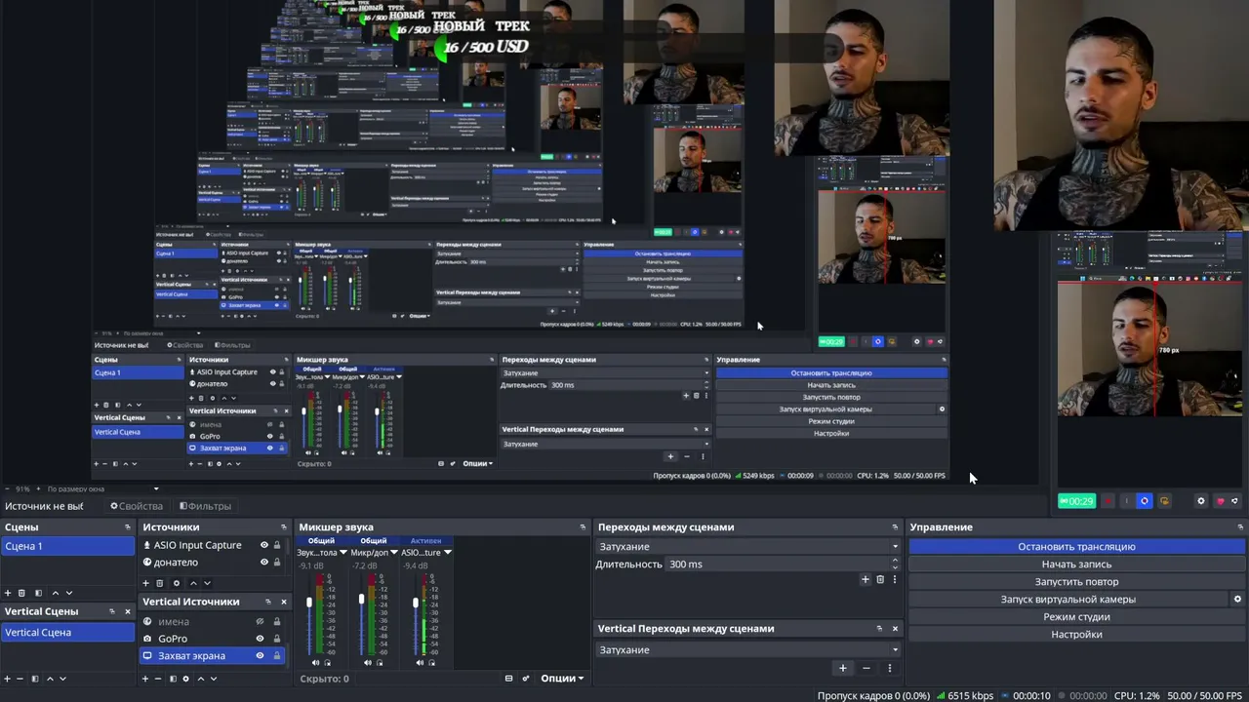
Task: Select Сцена 1 in scenes list
Action: click(x=67, y=546)
